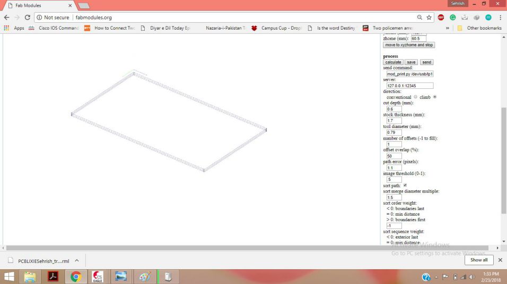Focus the sort order weight field
Image resolution: width=507 pixels, height=284 pixels.
394,226
